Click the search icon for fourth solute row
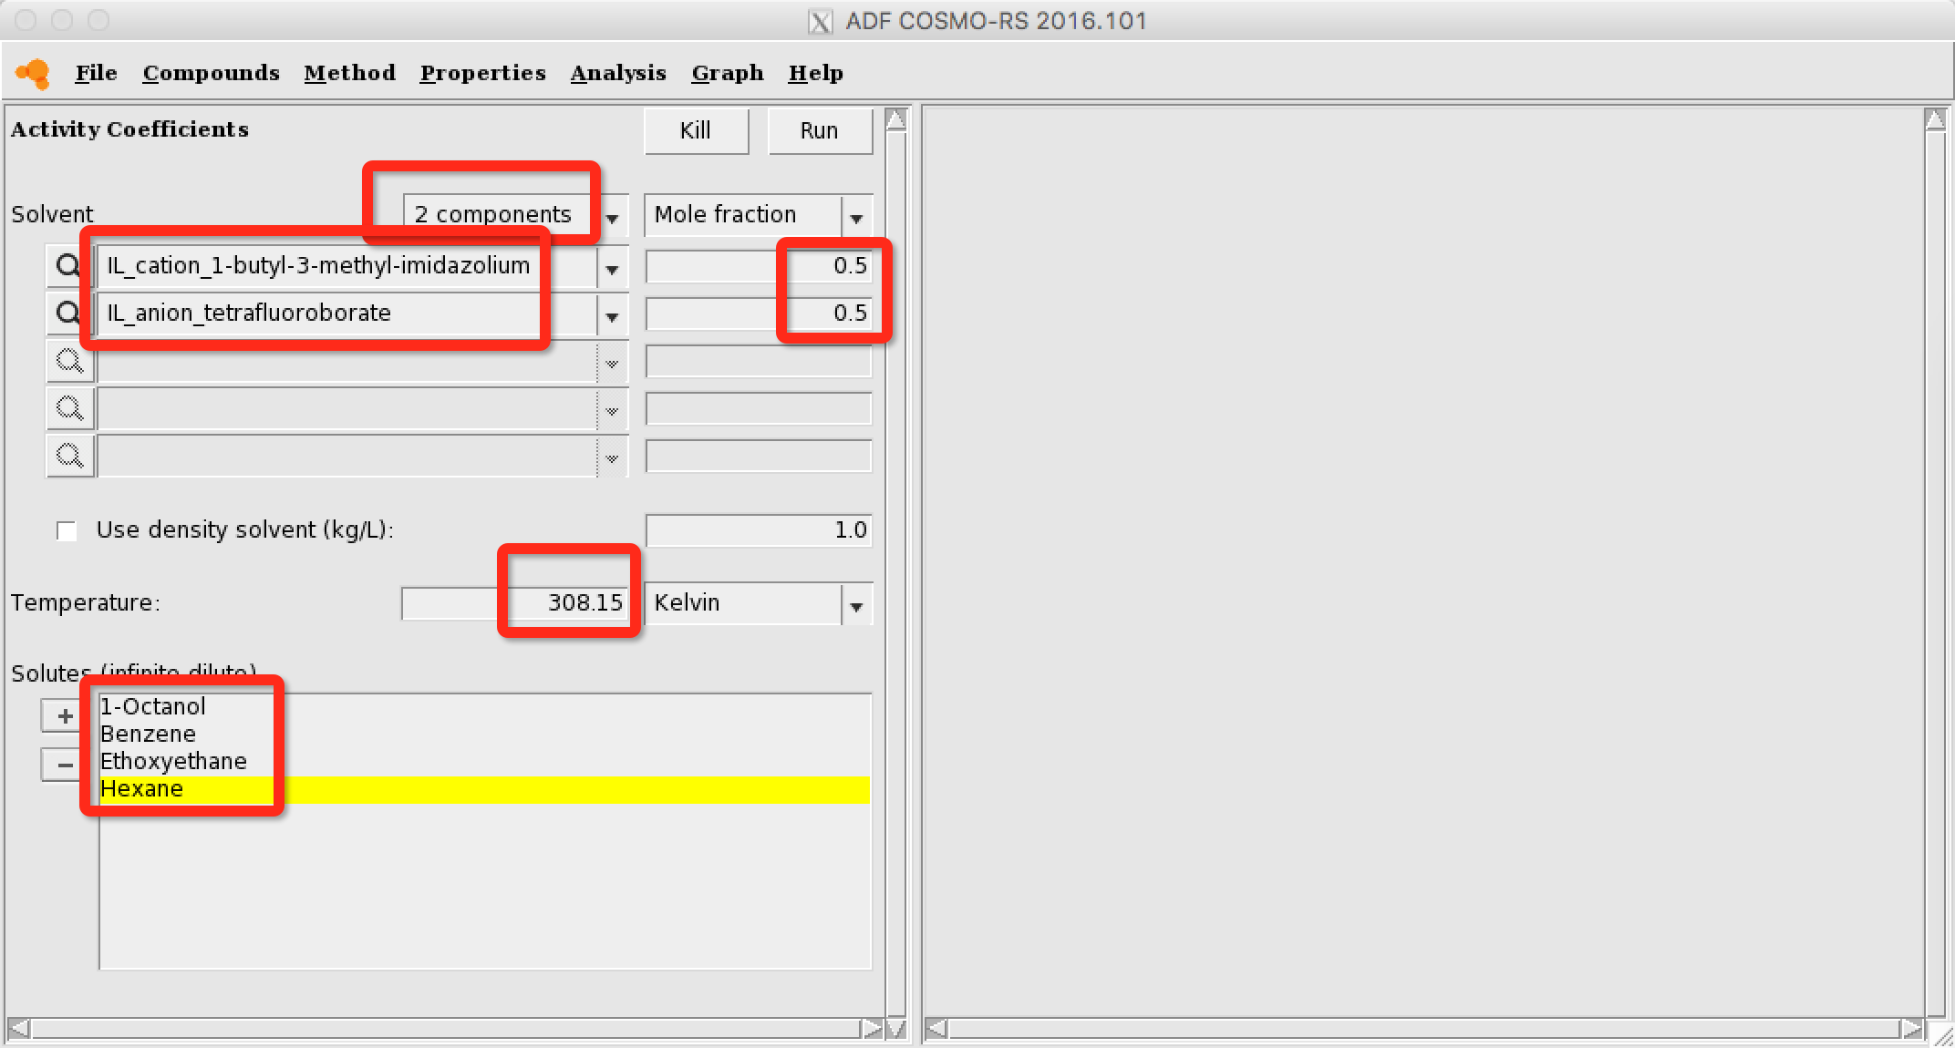 coord(70,412)
